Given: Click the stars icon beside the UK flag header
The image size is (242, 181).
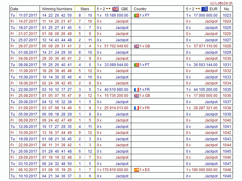Looking at the screenshot, I should (x=108, y=9).
